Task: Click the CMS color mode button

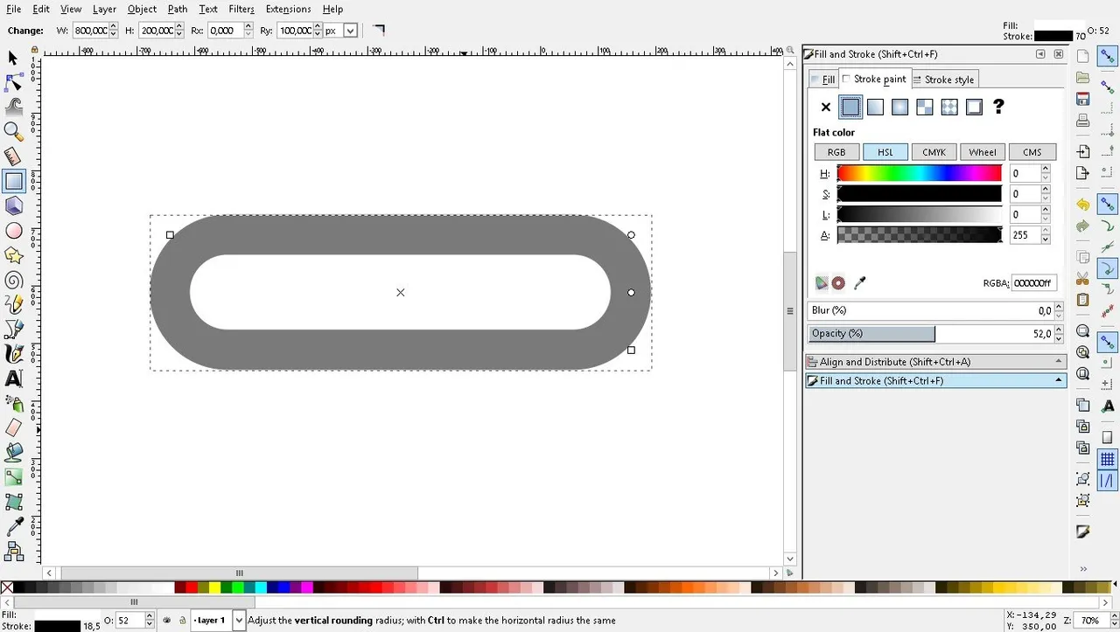Action: click(x=1032, y=152)
